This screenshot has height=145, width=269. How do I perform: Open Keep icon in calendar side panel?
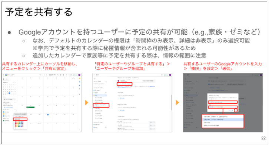79,78
